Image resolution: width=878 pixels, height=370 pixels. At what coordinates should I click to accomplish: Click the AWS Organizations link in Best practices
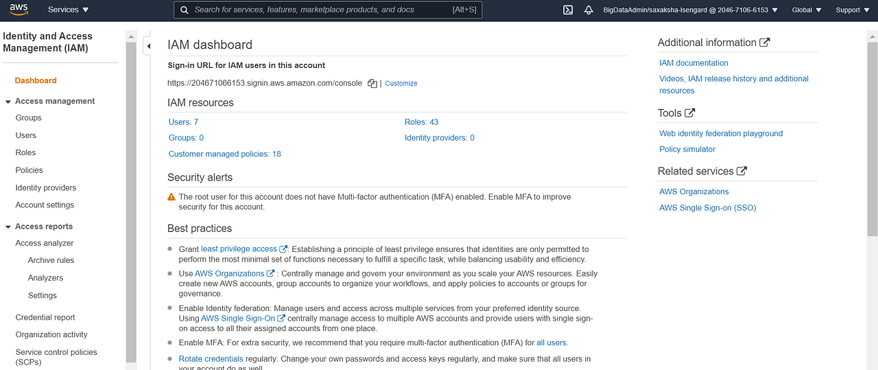click(x=230, y=273)
